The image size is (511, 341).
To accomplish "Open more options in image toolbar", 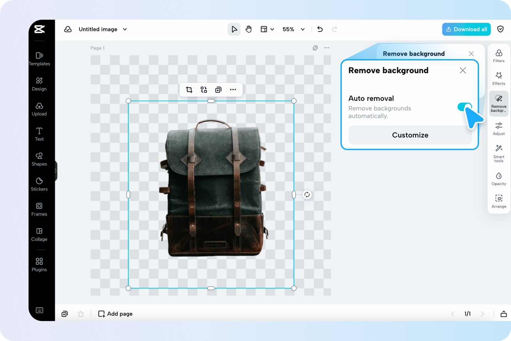I will pos(233,90).
